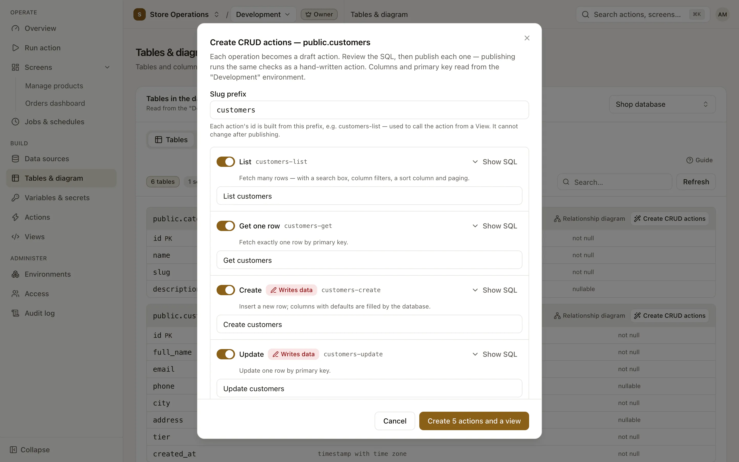
Task: Click the Run action play icon
Action: 15,48
